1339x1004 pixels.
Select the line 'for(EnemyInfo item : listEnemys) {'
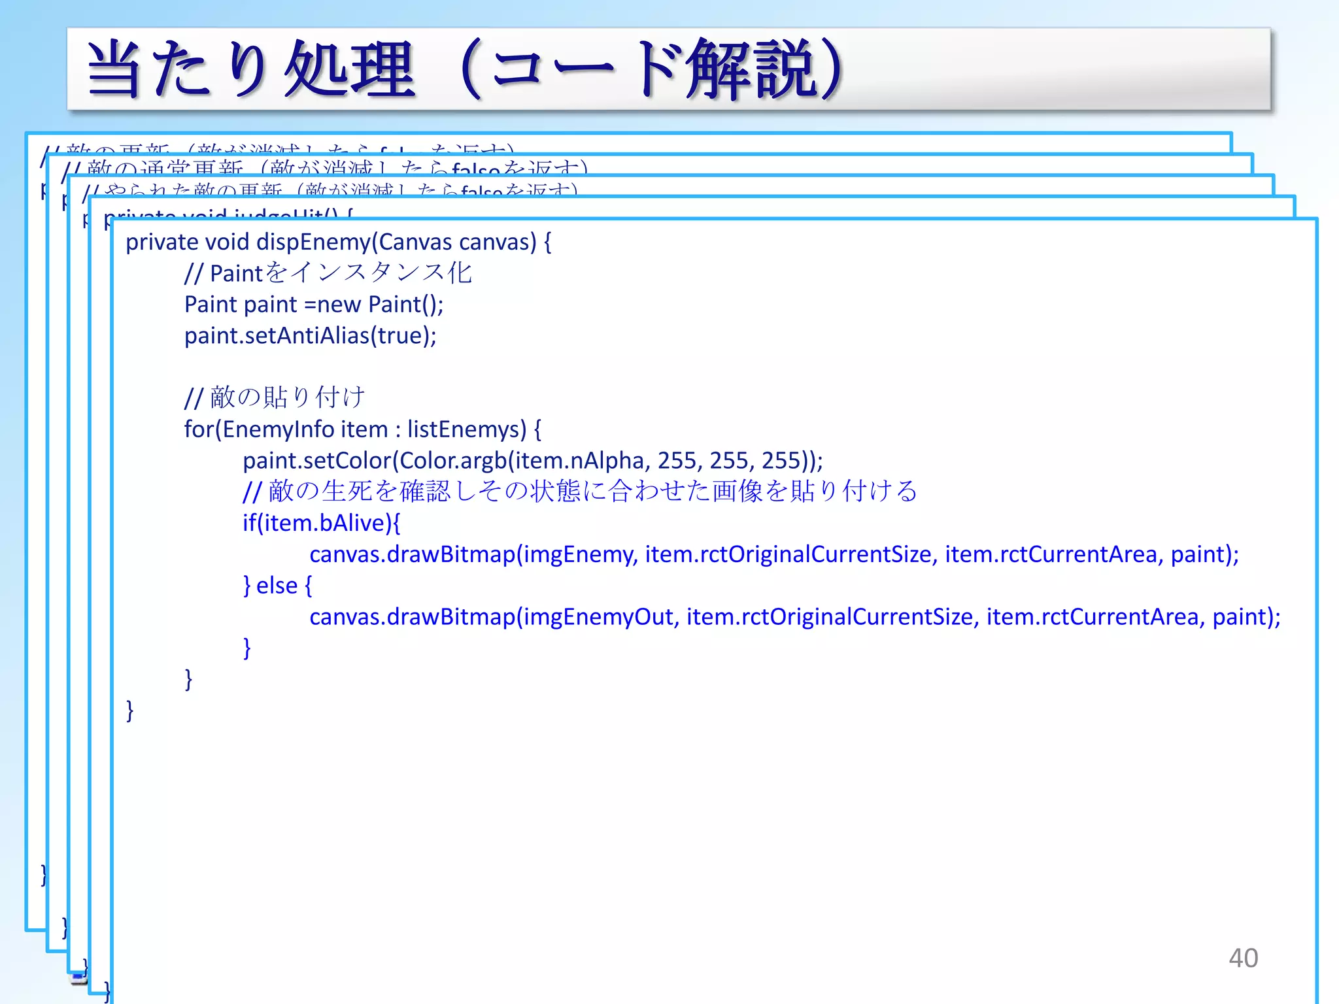pos(363,429)
